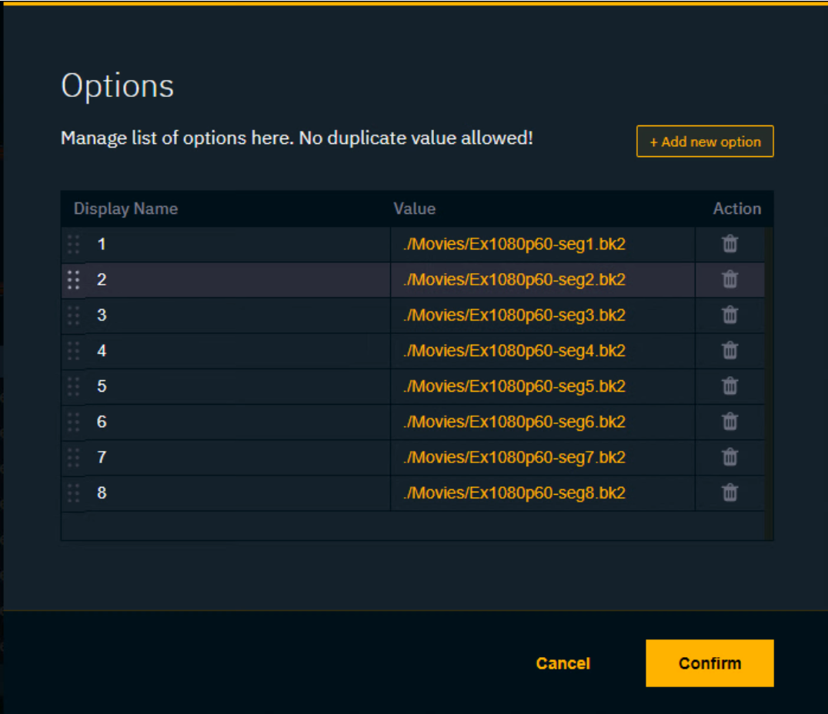
Task: Click the drag handle beside option 5
Action: [x=74, y=386]
